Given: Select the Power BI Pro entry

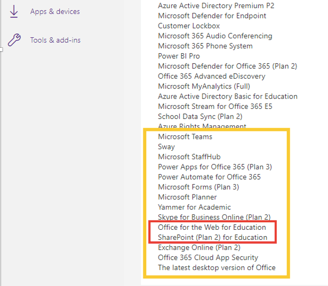Looking at the screenshot, I should coord(179,56).
